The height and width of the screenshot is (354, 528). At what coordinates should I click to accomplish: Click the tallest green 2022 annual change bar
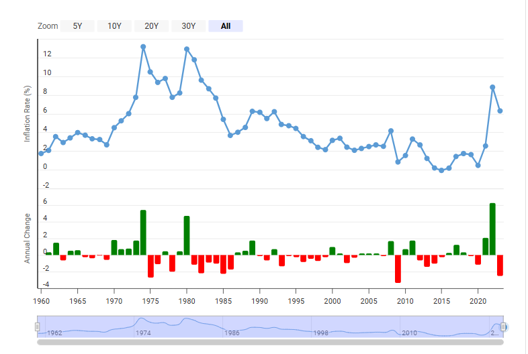pos(492,229)
